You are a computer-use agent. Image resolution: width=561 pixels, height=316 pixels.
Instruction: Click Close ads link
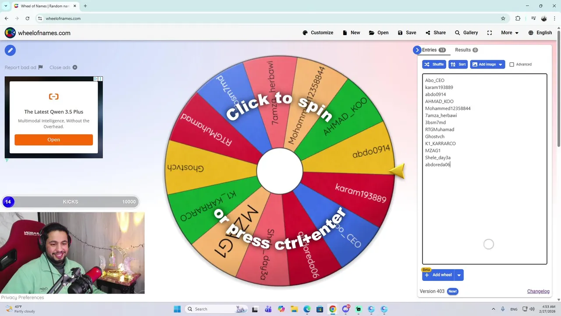(63, 67)
